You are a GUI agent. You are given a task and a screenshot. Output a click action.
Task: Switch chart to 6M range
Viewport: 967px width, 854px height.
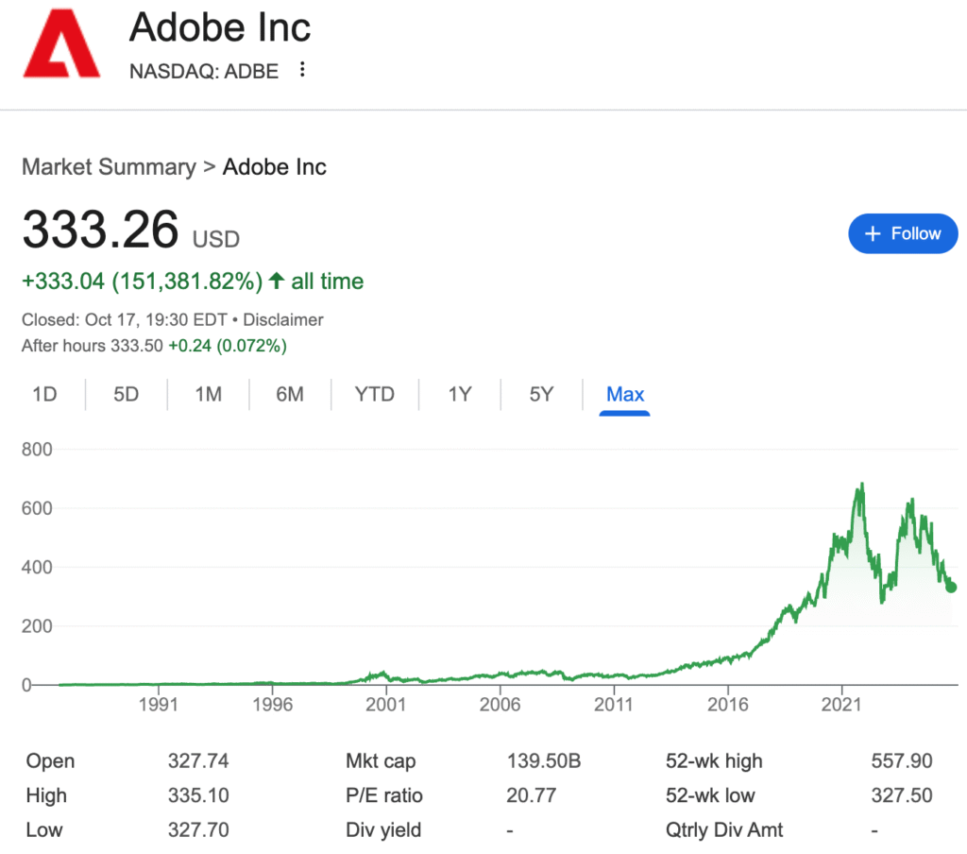(x=290, y=394)
